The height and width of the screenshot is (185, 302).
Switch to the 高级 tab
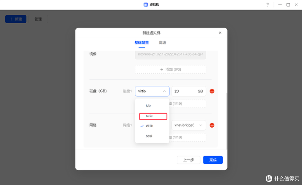[x=162, y=43]
